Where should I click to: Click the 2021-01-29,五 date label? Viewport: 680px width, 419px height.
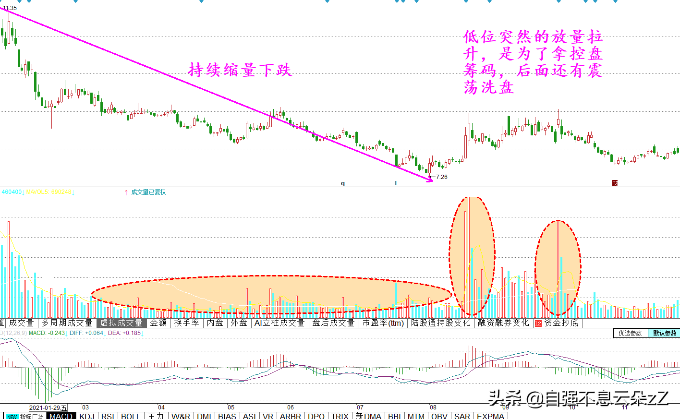tap(48, 408)
